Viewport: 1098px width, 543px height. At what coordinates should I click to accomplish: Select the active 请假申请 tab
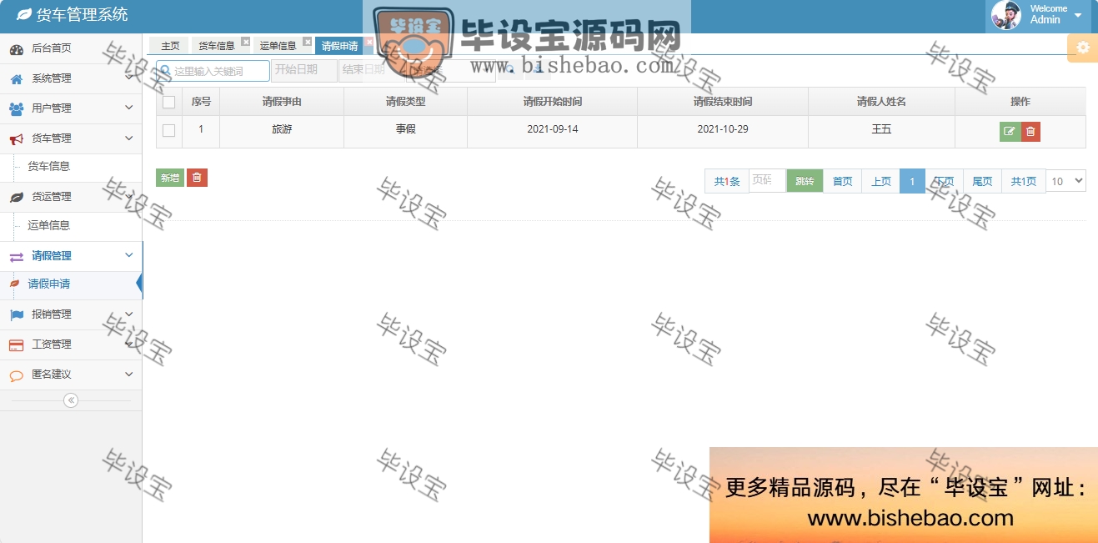(x=340, y=46)
